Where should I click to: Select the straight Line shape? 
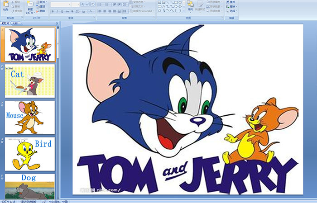point(168,2)
